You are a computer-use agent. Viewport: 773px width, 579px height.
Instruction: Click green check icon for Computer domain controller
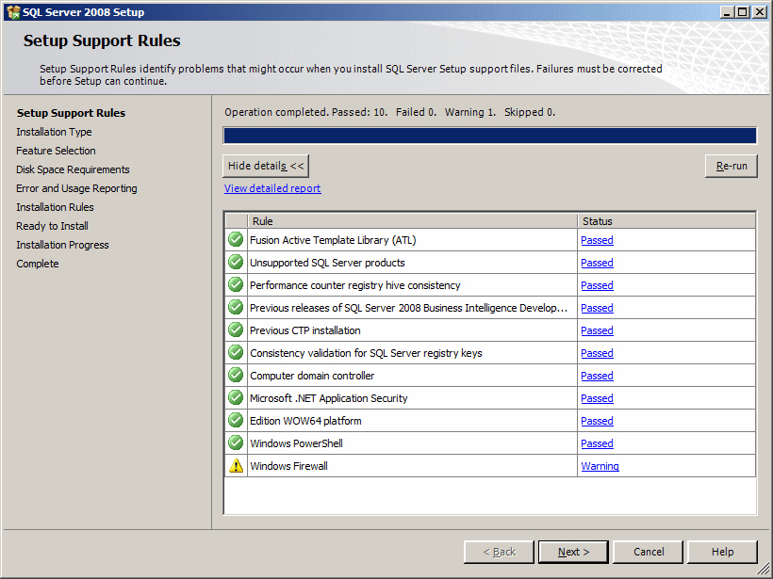click(236, 376)
